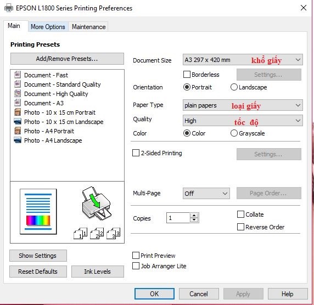Screen dimensions: 314x305
Task: Open the Multi-Page dropdown
Action: [x=206, y=193]
